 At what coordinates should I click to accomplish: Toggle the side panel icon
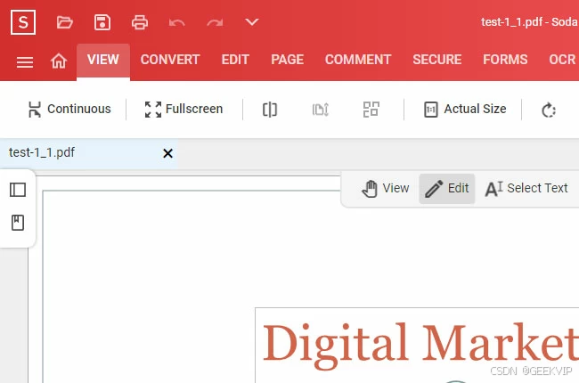point(18,190)
